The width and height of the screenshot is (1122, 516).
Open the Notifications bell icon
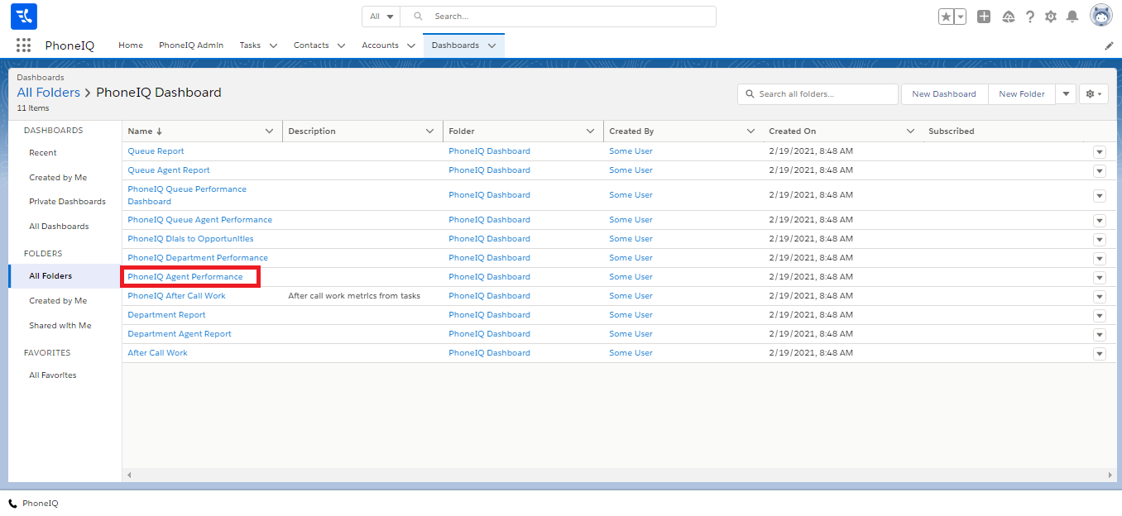1072,17
